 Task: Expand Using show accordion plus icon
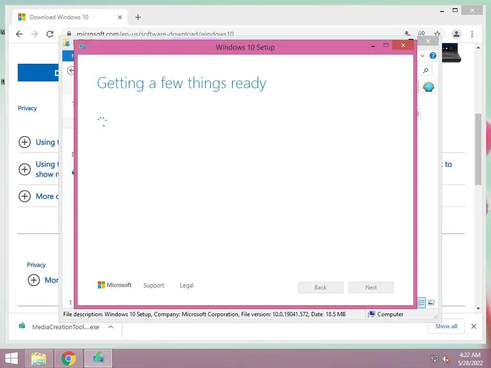(x=25, y=169)
